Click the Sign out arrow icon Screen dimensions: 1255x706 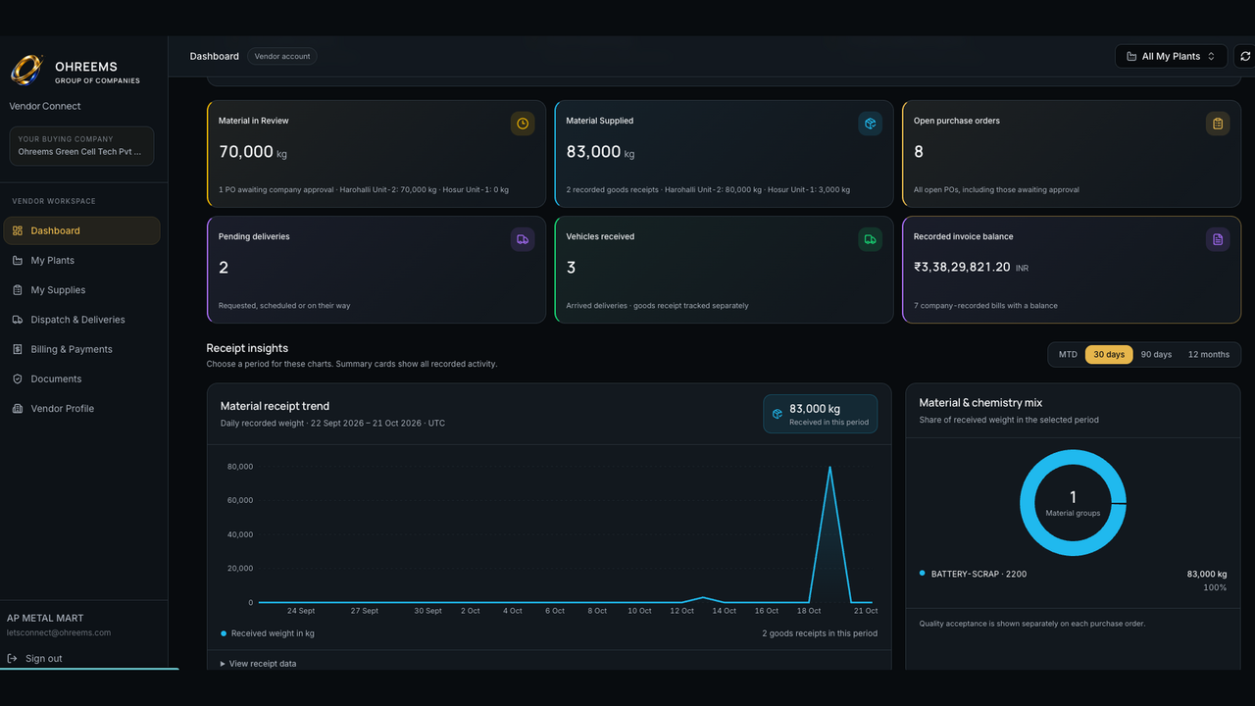(x=12, y=658)
